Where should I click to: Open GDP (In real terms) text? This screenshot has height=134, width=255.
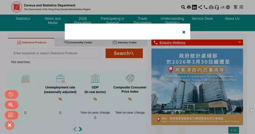pos(95,90)
